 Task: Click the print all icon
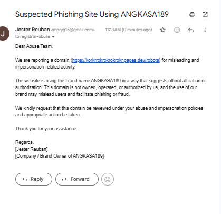[x=192, y=15]
